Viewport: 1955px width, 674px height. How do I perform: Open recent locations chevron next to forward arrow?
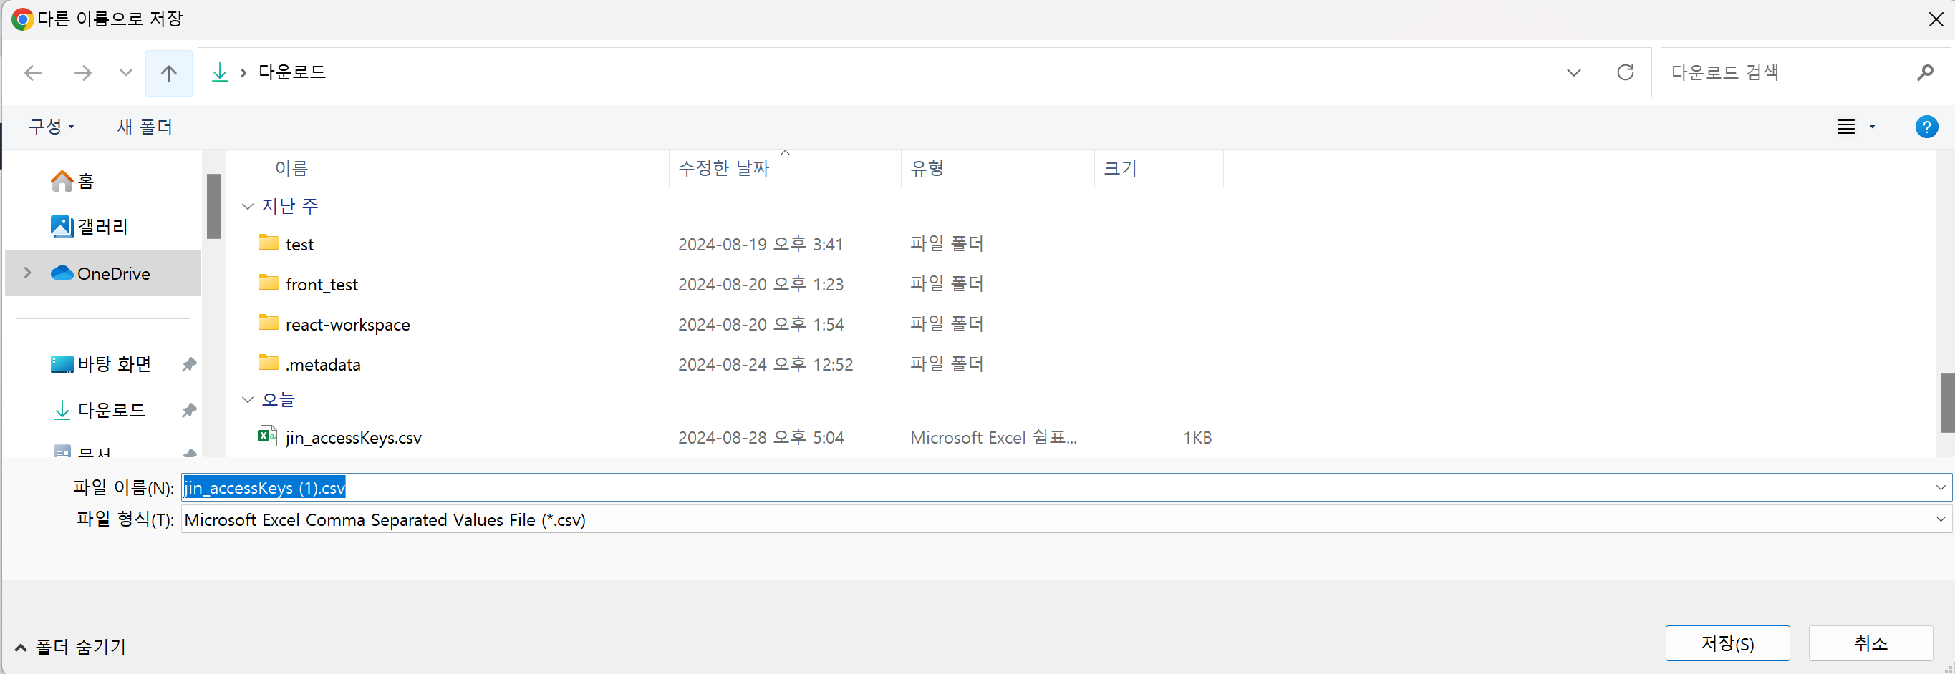126,73
